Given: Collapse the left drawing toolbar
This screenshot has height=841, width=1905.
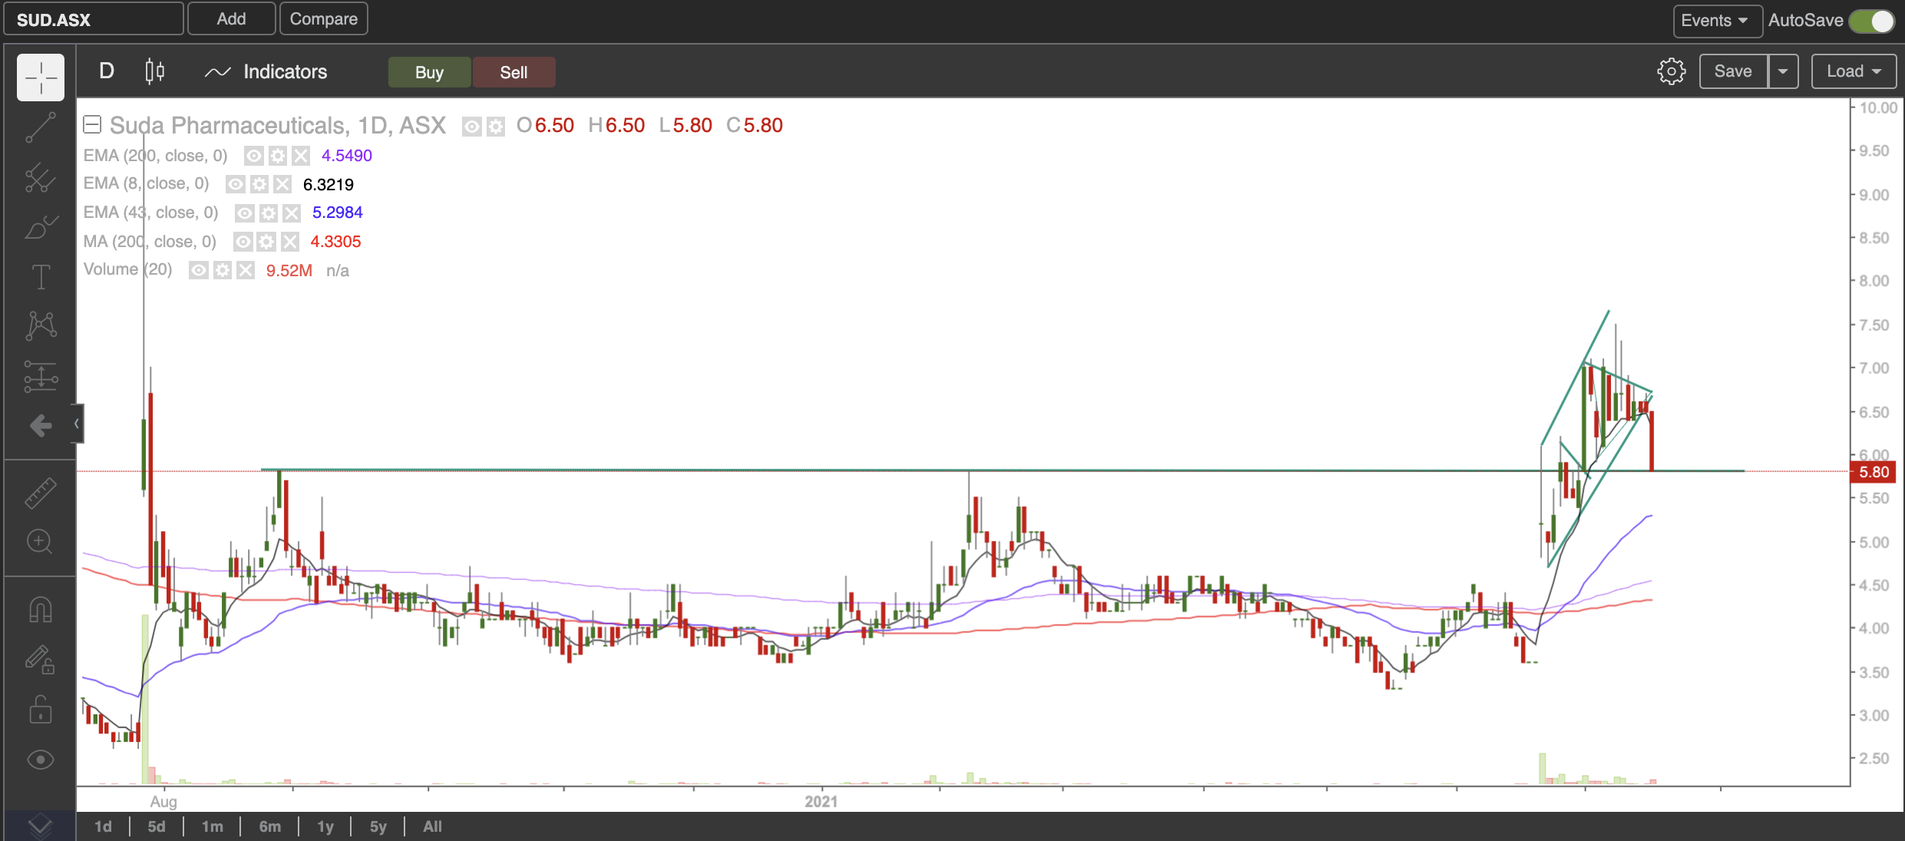Looking at the screenshot, I should [x=77, y=424].
